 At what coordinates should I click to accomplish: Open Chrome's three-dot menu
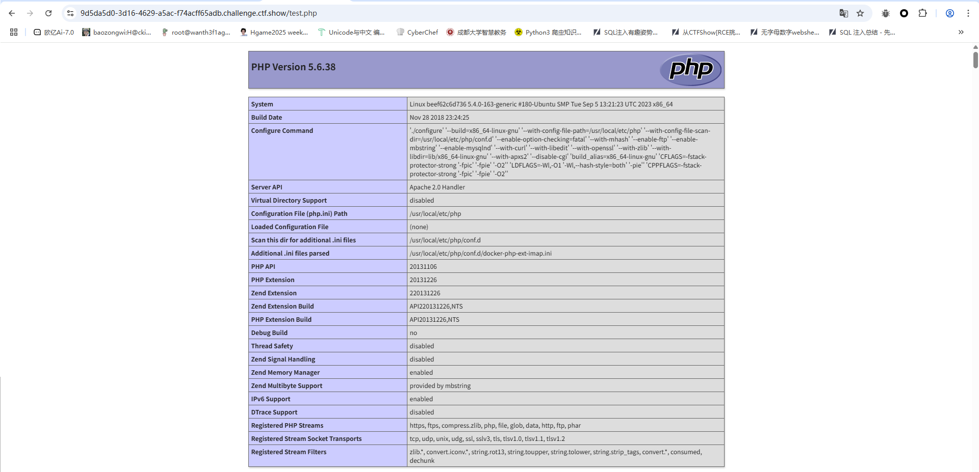tap(968, 13)
